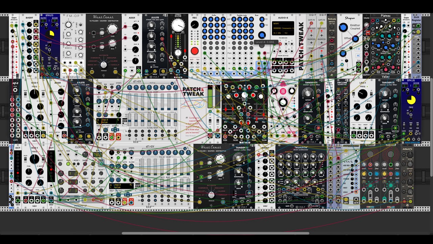Rotate MODUS selector on bottom-row West Coast
This screenshot has height=244, width=433.
(211, 195)
